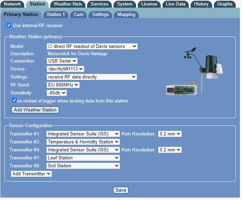Click the Sensor Configuration group title
Image resolution: width=242 pixels, height=200 pixels.
(31, 126)
